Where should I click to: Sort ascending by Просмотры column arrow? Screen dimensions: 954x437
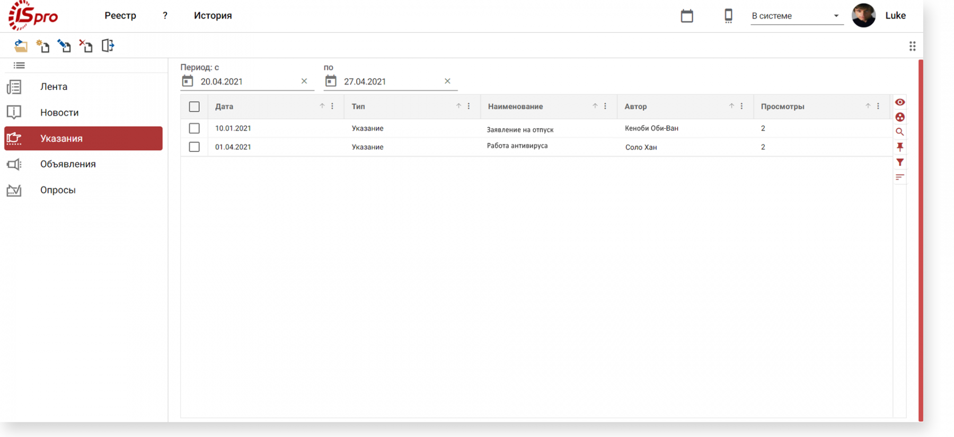(x=868, y=106)
